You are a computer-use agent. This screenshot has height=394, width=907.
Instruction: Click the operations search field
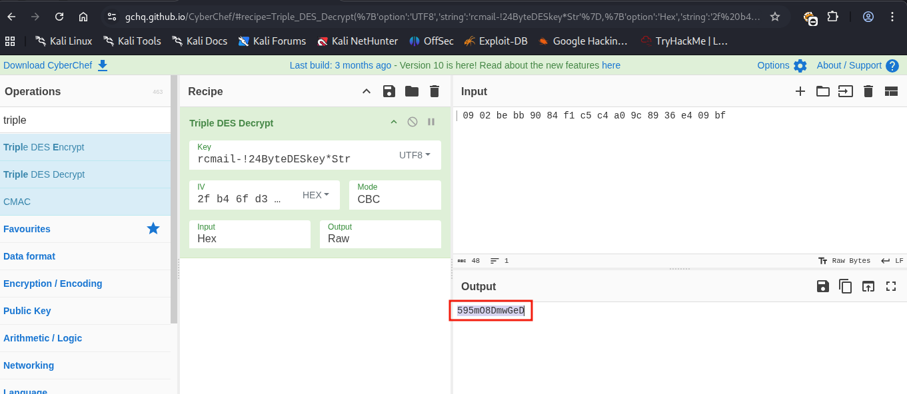tap(85, 120)
